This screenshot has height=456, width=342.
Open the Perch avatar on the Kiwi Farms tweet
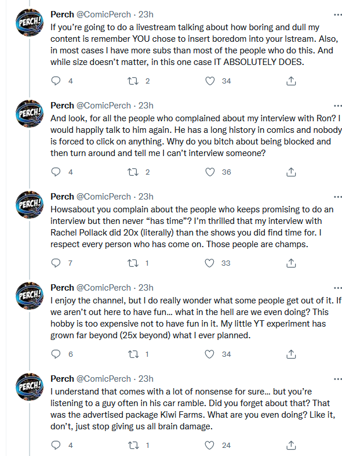30,387
